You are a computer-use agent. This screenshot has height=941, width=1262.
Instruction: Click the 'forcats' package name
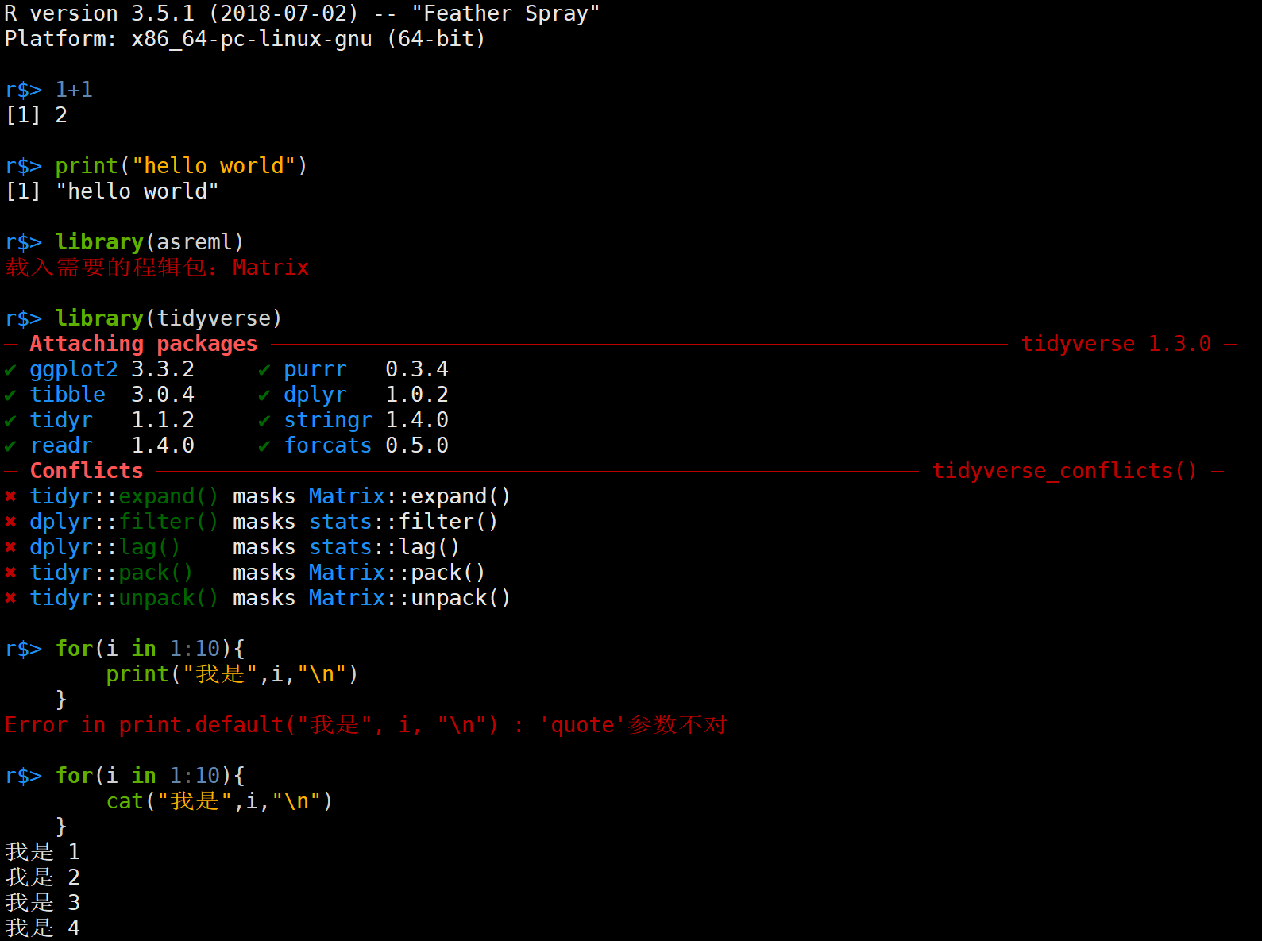click(328, 445)
